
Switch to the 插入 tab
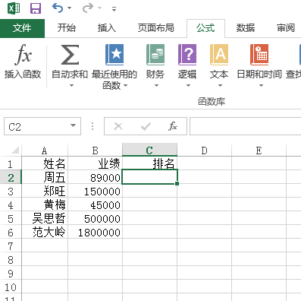click(107, 28)
